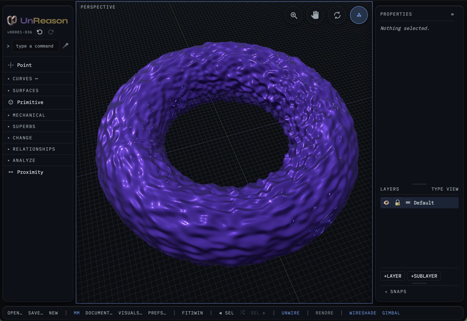
Task: Click the type a command input field
Action: (36, 46)
